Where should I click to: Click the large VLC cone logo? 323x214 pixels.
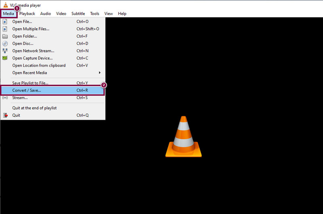click(184, 137)
